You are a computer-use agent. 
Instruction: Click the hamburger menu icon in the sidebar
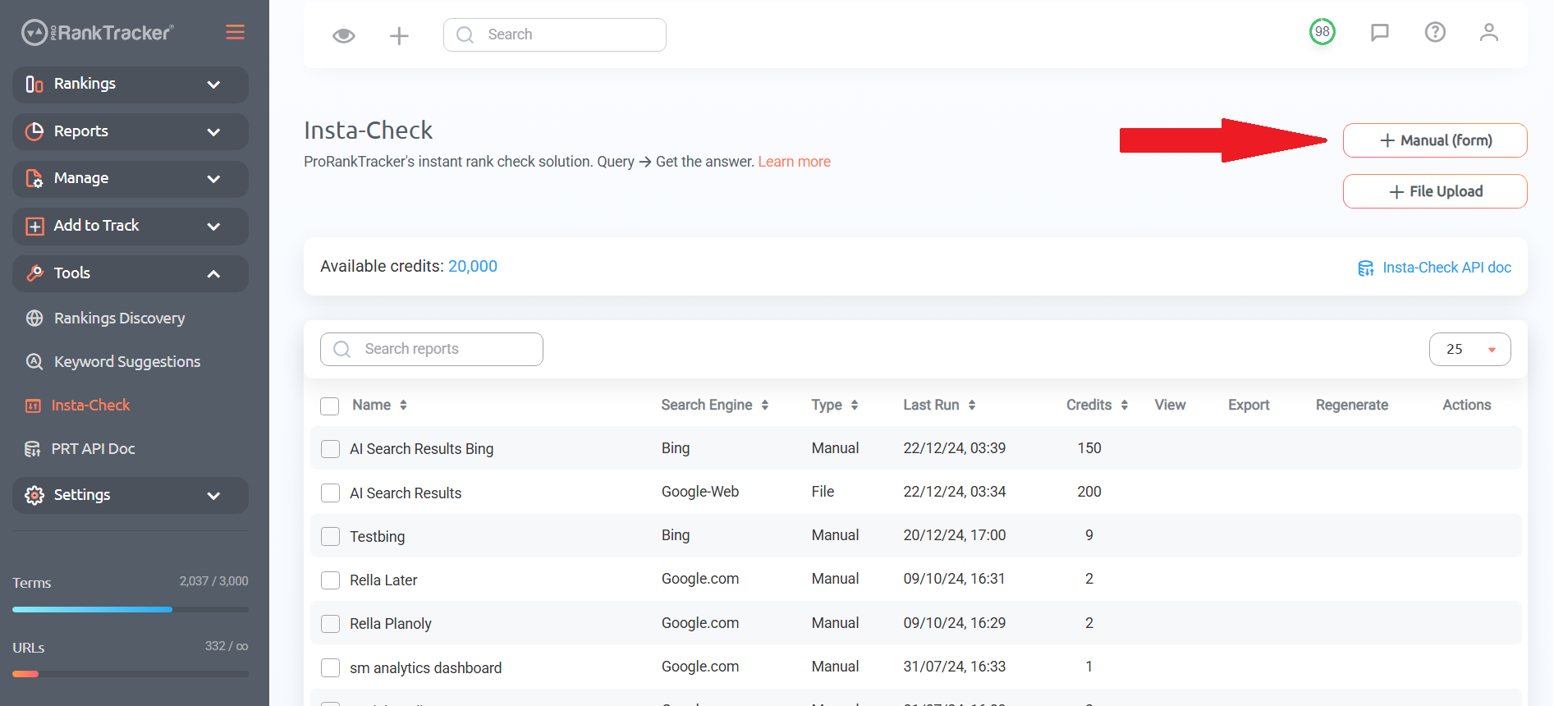point(235,32)
